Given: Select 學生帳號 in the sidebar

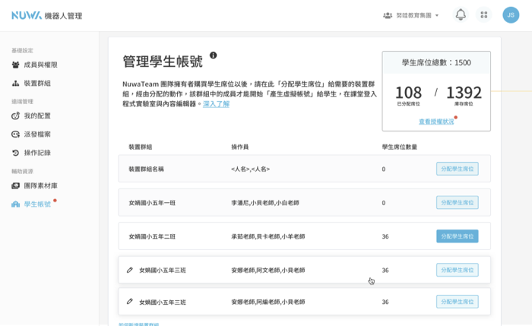Looking at the screenshot, I should click(x=36, y=204).
